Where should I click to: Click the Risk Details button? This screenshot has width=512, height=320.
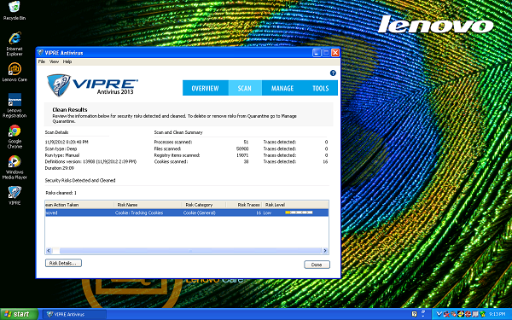coord(63,263)
